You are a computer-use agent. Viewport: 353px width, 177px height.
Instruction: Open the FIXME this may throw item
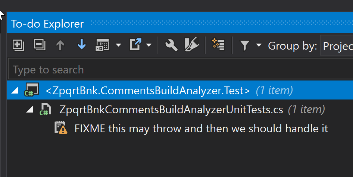pos(201,129)
